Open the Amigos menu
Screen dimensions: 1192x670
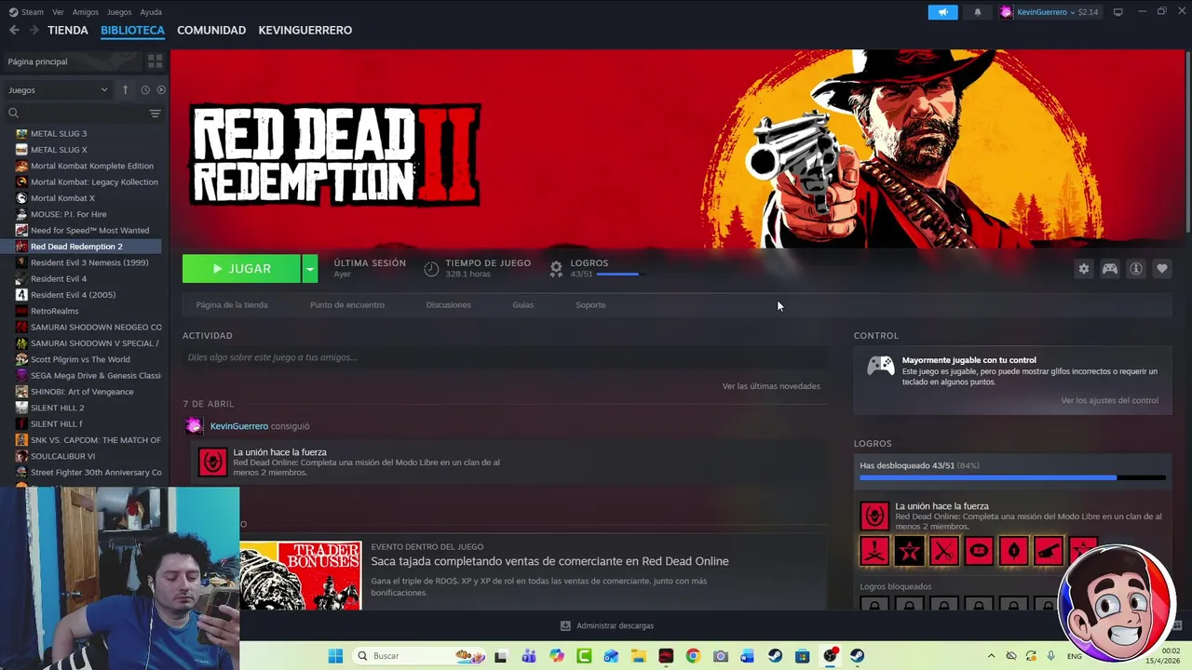coord(86,12)
